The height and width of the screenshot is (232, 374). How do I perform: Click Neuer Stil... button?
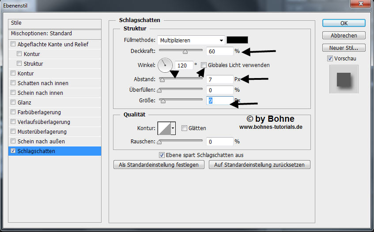tap(344, 48)
